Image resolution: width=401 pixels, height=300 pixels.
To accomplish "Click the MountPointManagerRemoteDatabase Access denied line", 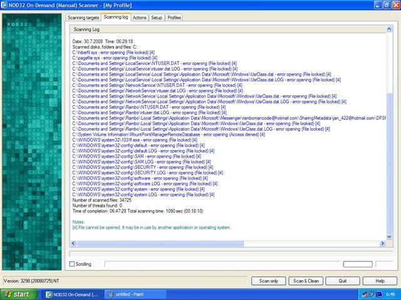I will [169, 134].
